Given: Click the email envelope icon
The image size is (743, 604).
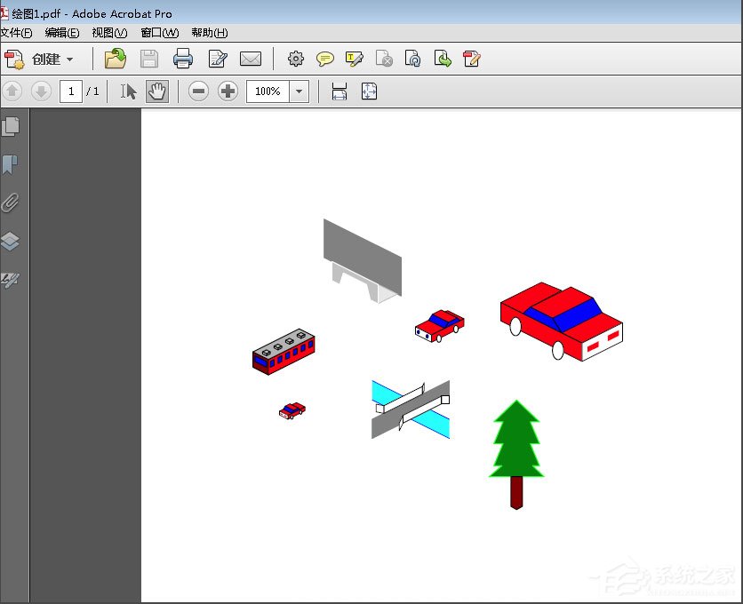Looking at the screenshot, I should (x=251, y=60).
